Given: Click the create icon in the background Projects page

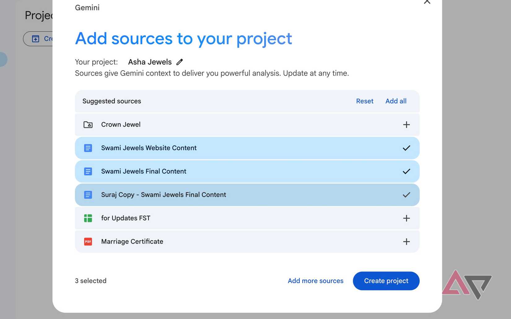Looking at the screenshot, I should coord(36,39).
